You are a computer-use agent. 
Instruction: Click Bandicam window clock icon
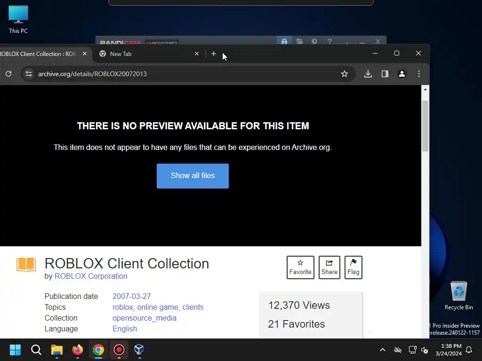coord(314,41)
